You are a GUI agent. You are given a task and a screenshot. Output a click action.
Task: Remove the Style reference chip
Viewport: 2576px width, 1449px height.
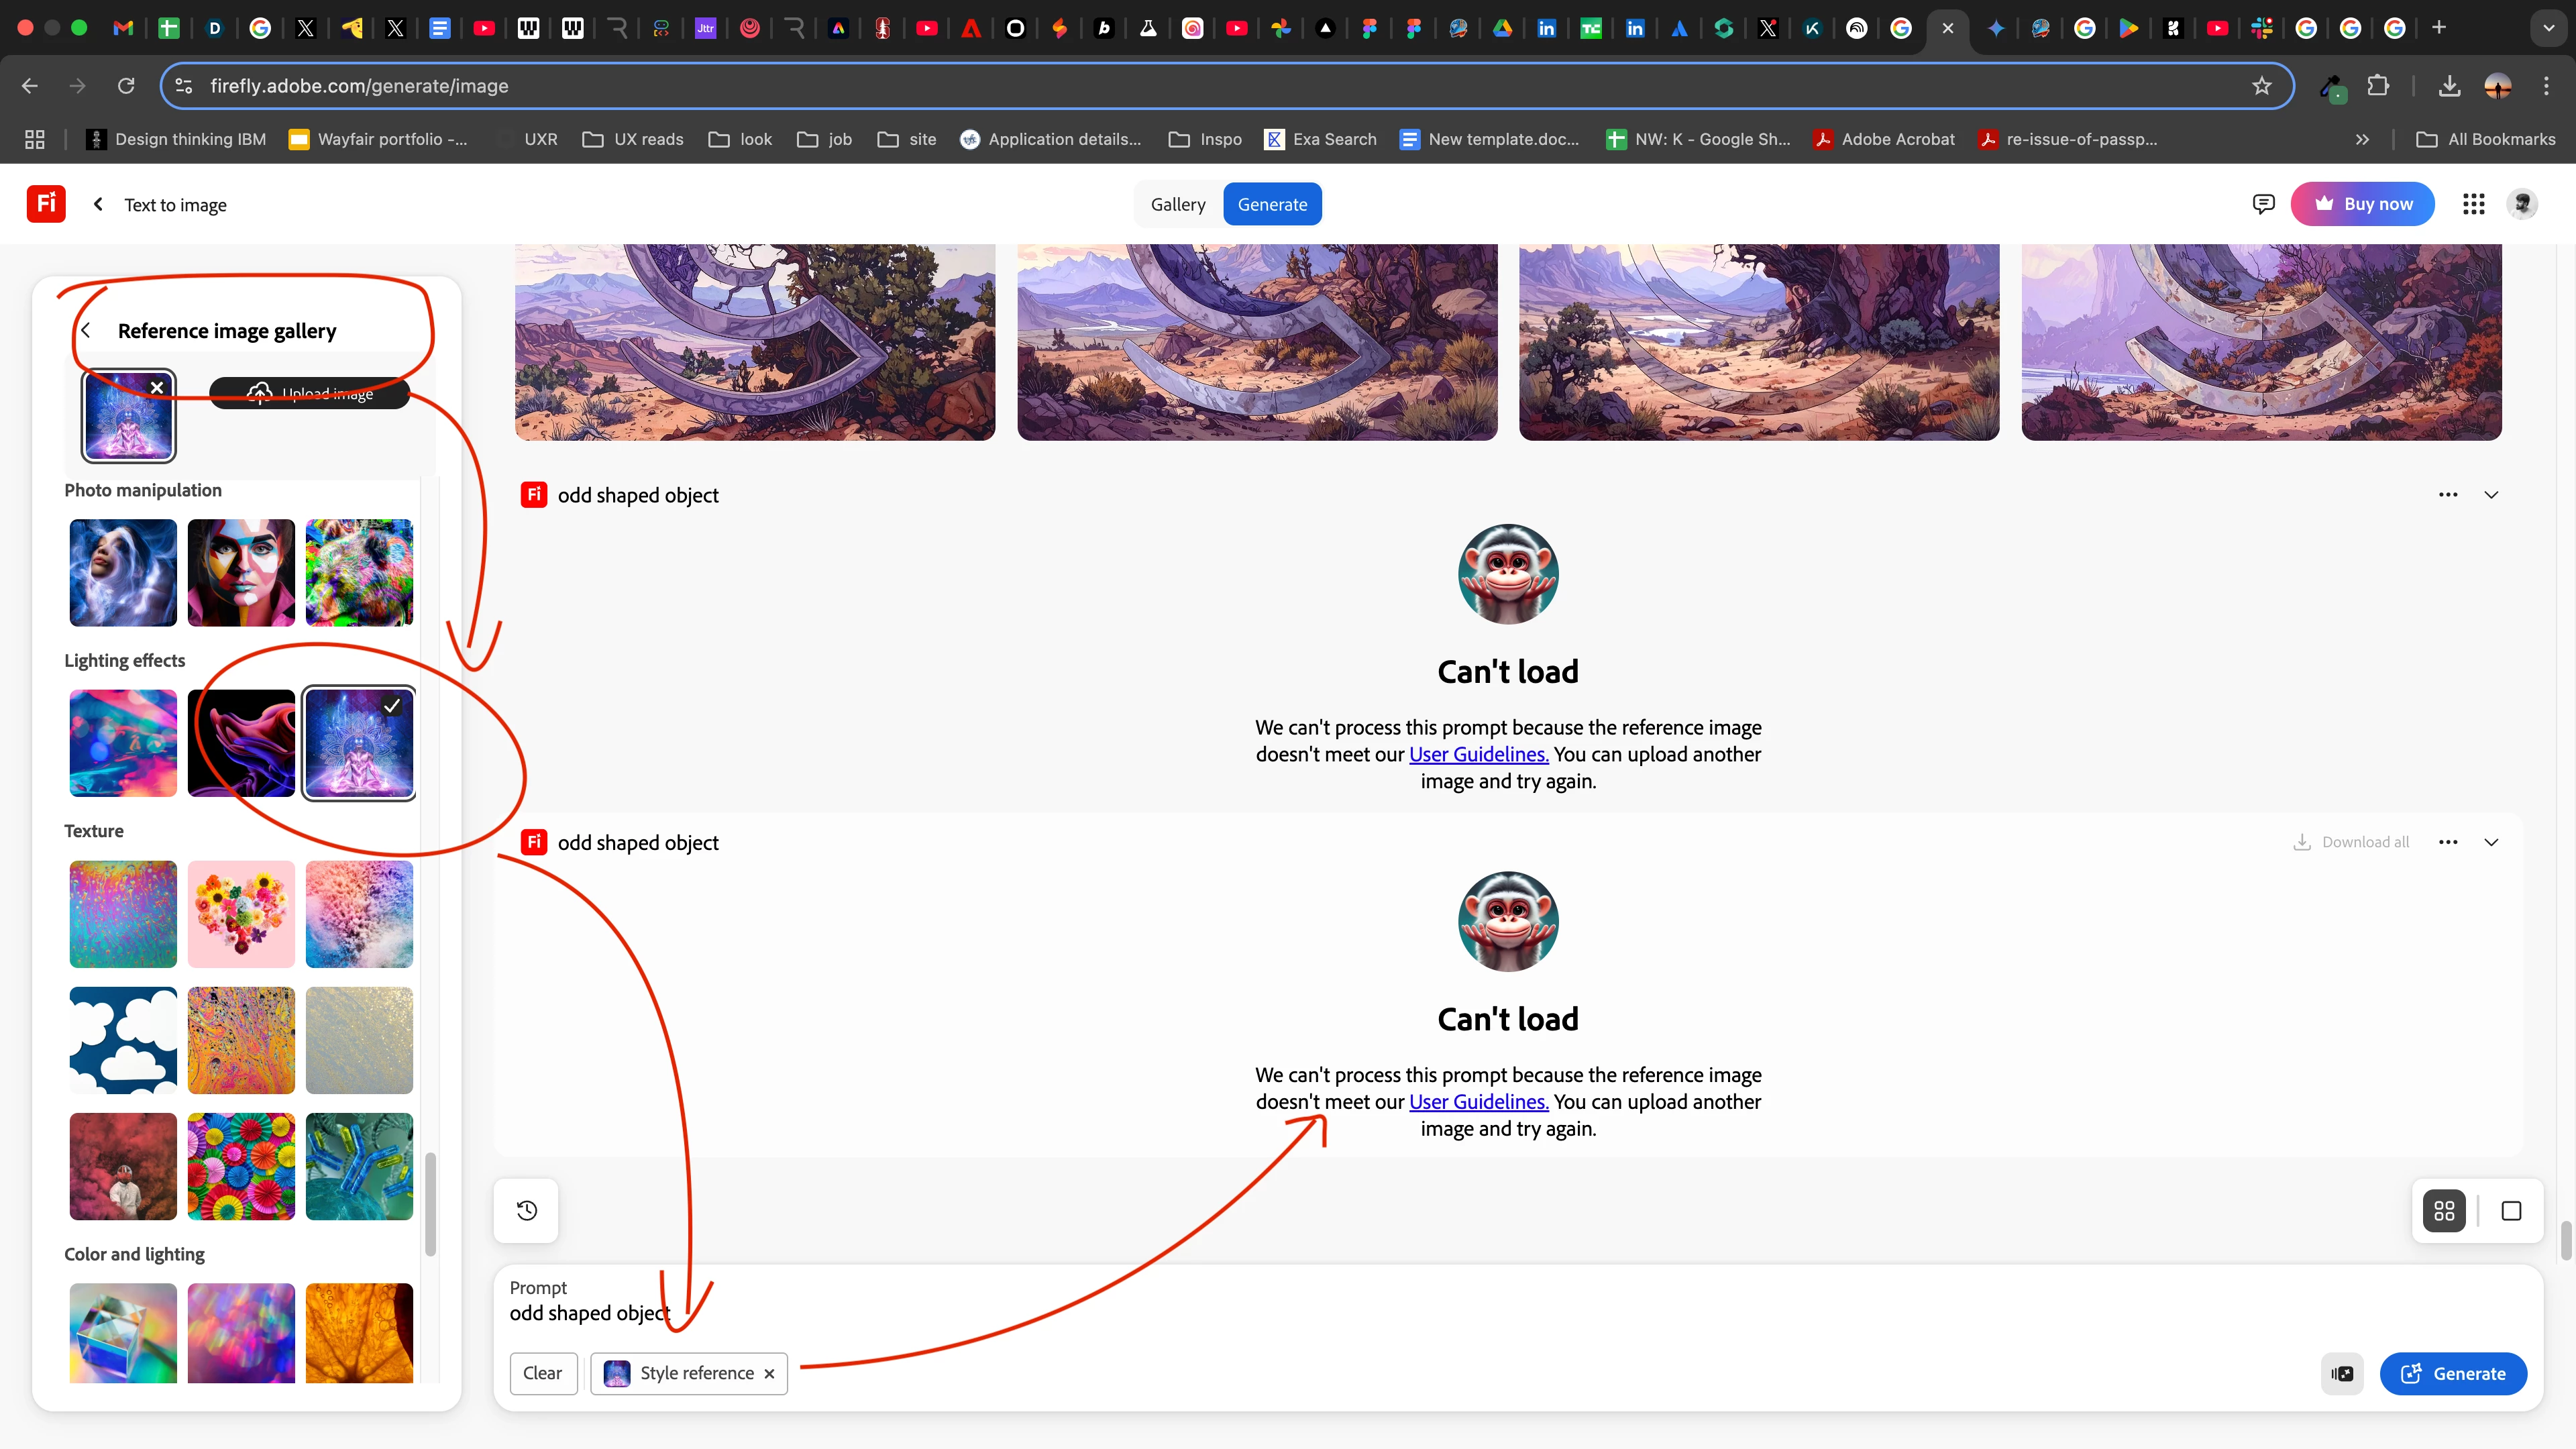pos(769,1374)
